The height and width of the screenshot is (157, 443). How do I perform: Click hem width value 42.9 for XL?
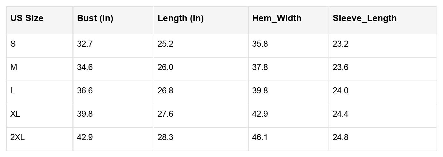click(x=260, y=114)
